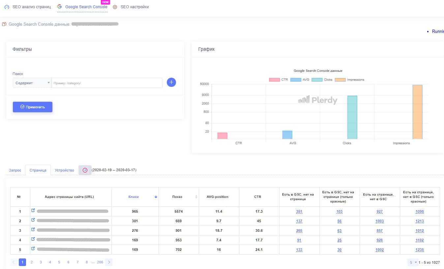Select the Страница tab
The image size is (444, 269).
38,170
